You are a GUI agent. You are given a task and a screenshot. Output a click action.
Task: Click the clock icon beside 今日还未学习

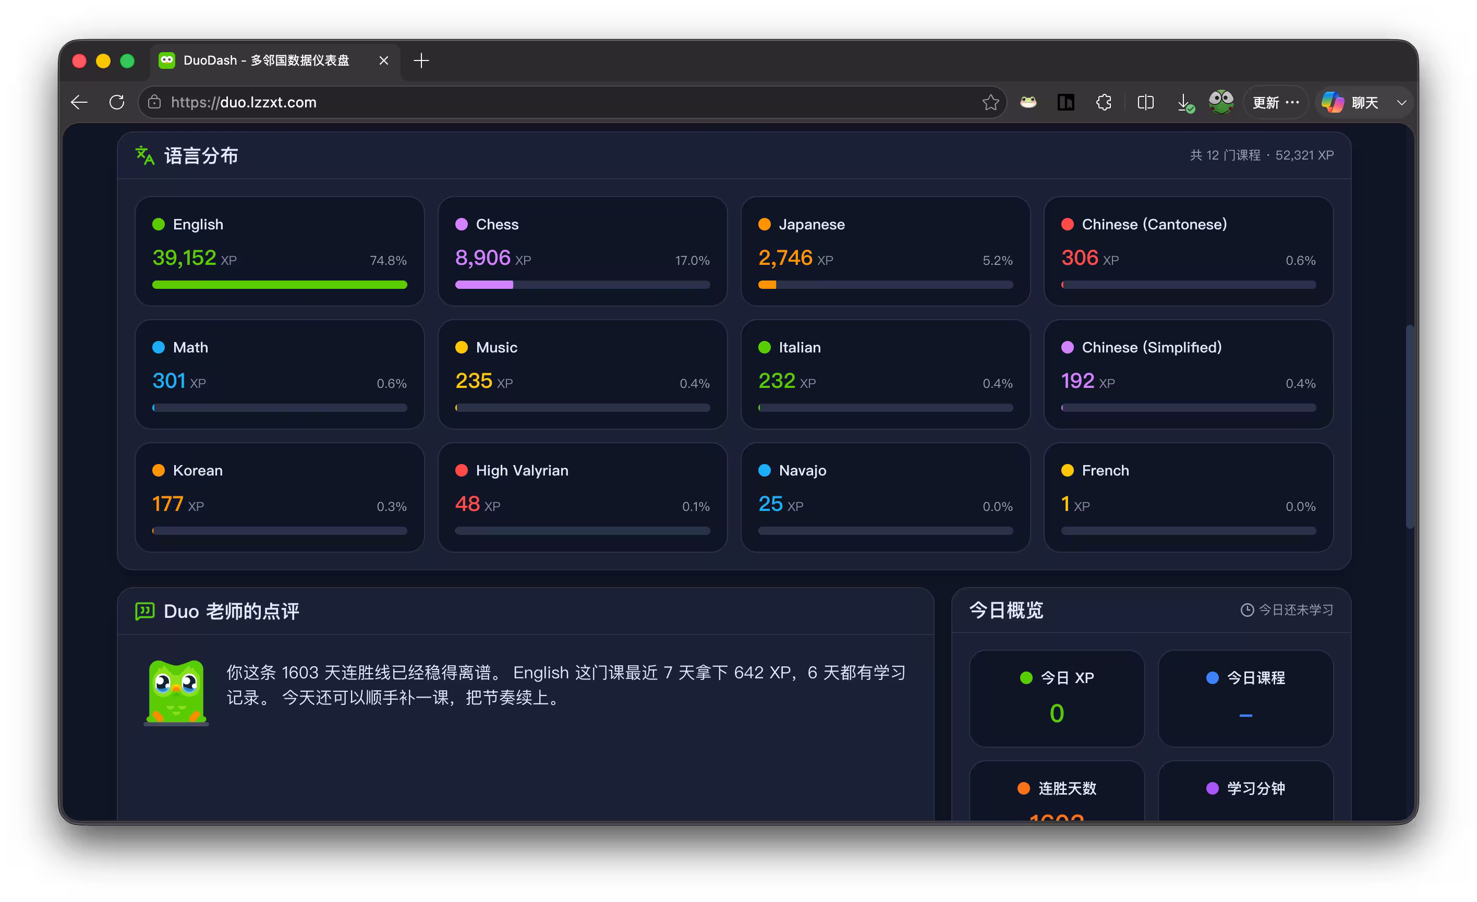pos(1247,610)
